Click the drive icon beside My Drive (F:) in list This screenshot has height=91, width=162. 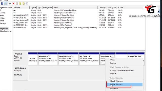click(x=15, y=18)
